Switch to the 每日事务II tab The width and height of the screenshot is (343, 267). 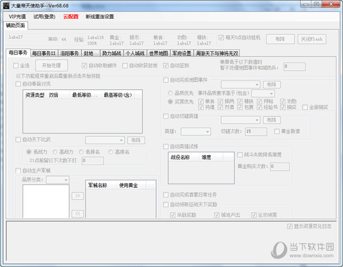tap(44, 53)
